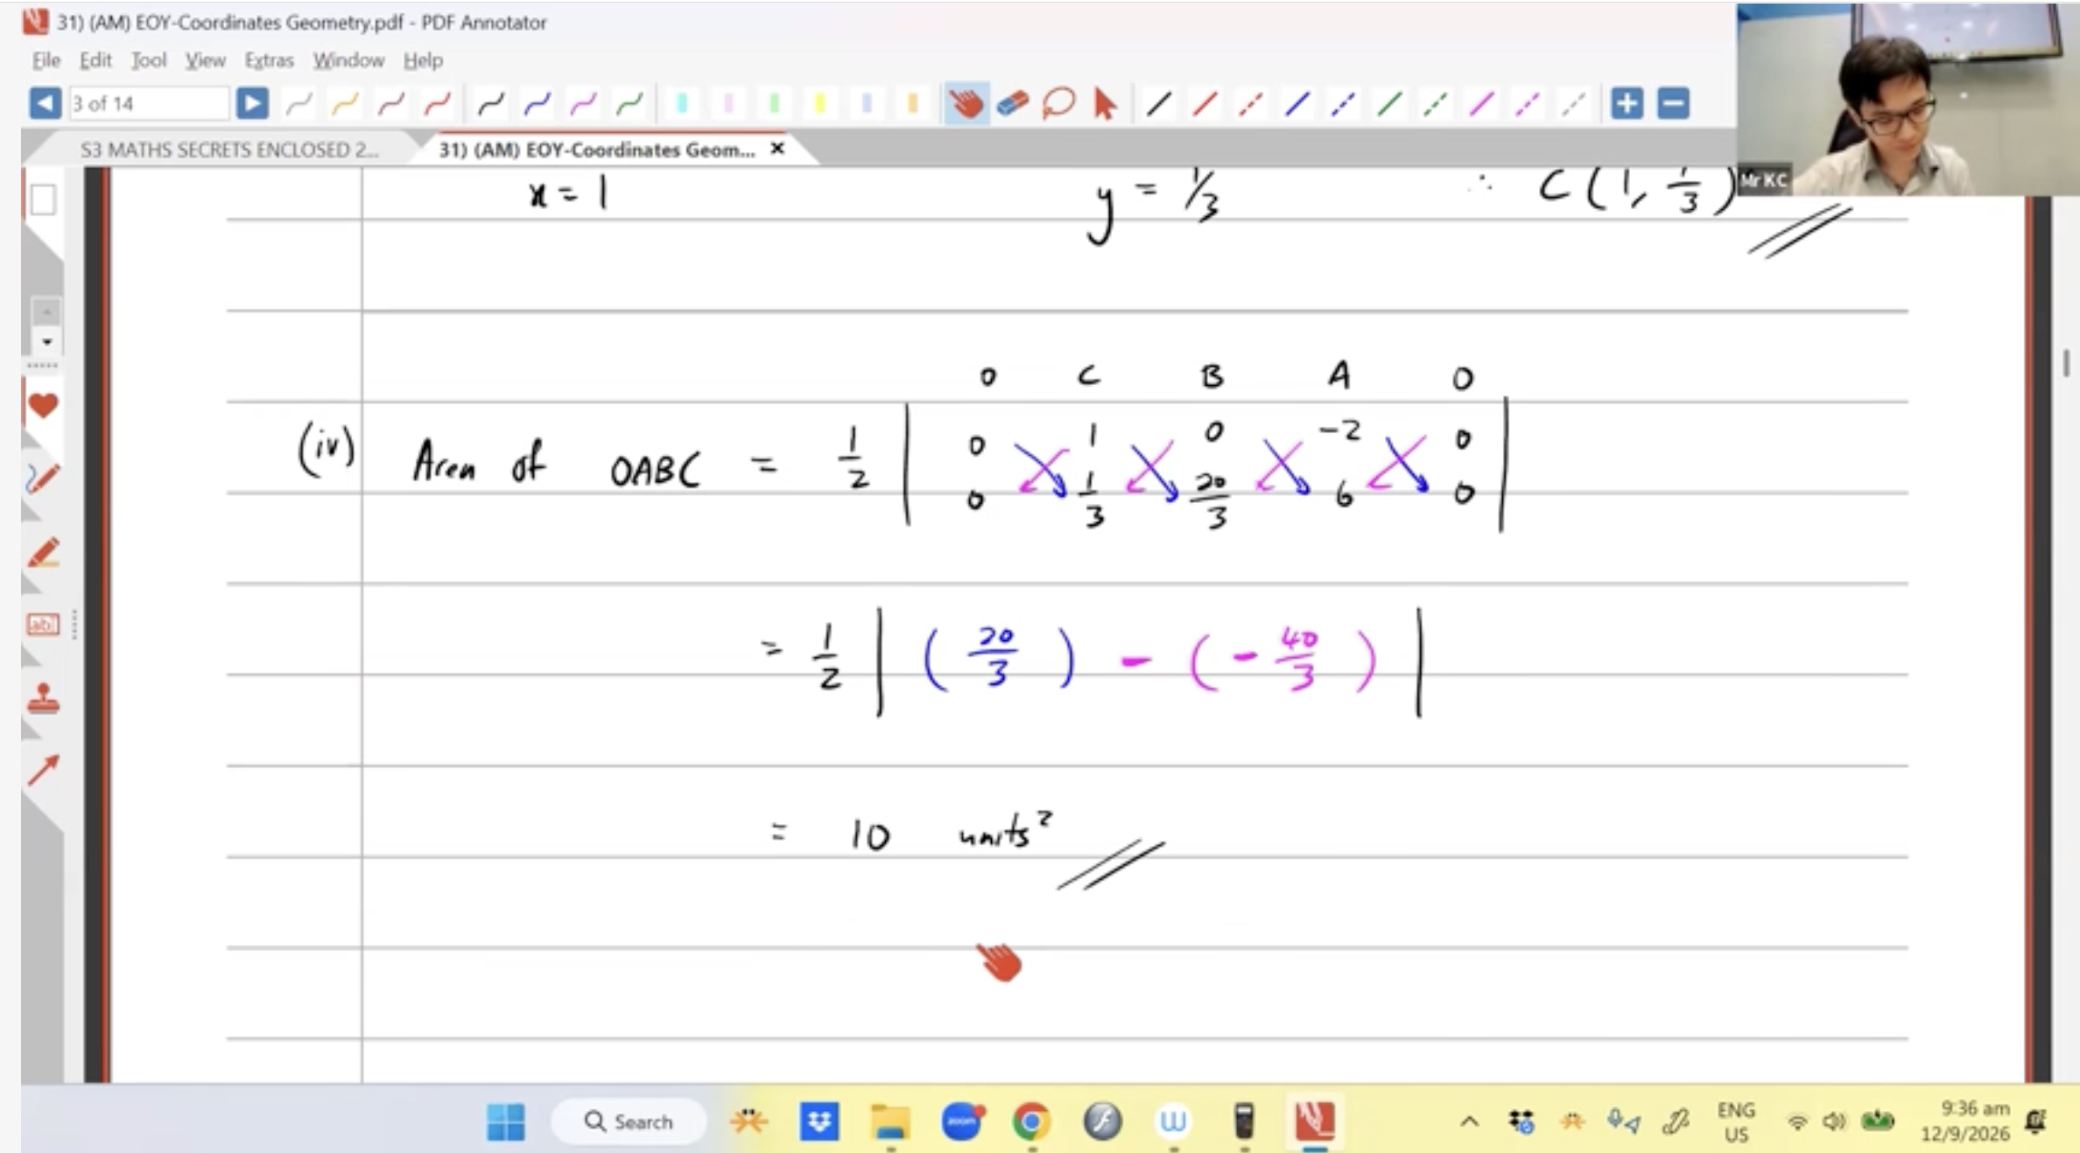This screenshot has height=1153, width=2080.
Task: Select the arrow pointer tool
Action: point(1105,104)
